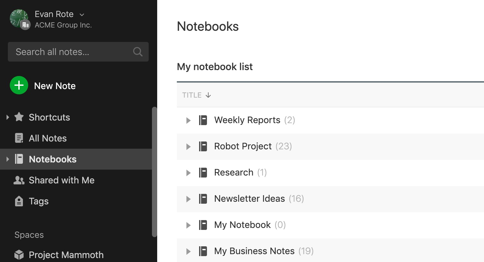Click the Shortcuts star icon

(19, 117)
